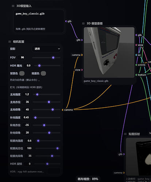The height and width of the screenshot is (182, 151).
Task: Click the 补光仰角 value field 20
Action: [x=26, y=132]
